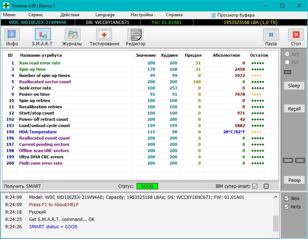This screenshot has height=239, width=308.
Task: Click the green GOOD status indicator
Action: pyautogui.click(x=147, y=186)
